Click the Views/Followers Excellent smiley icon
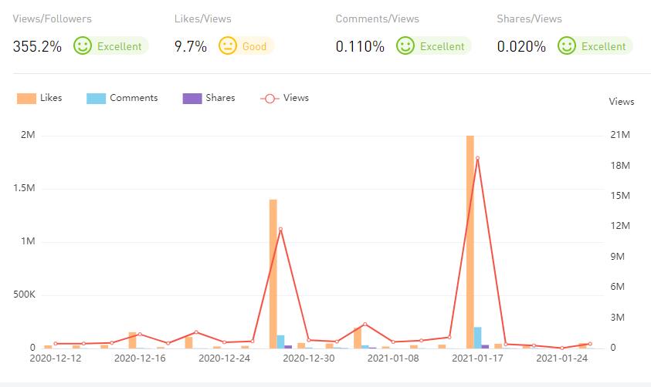 [x=83, y=46]
